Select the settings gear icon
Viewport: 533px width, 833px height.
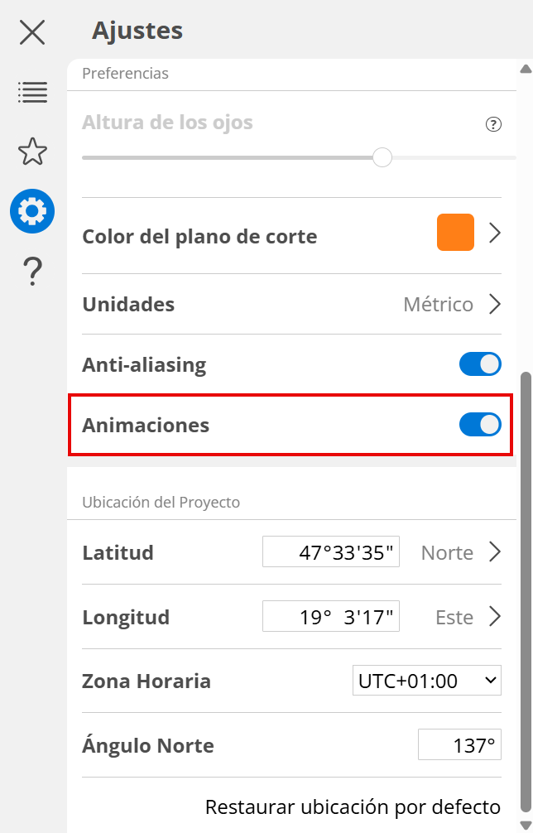pyautogui.click(x=32, y=211)
